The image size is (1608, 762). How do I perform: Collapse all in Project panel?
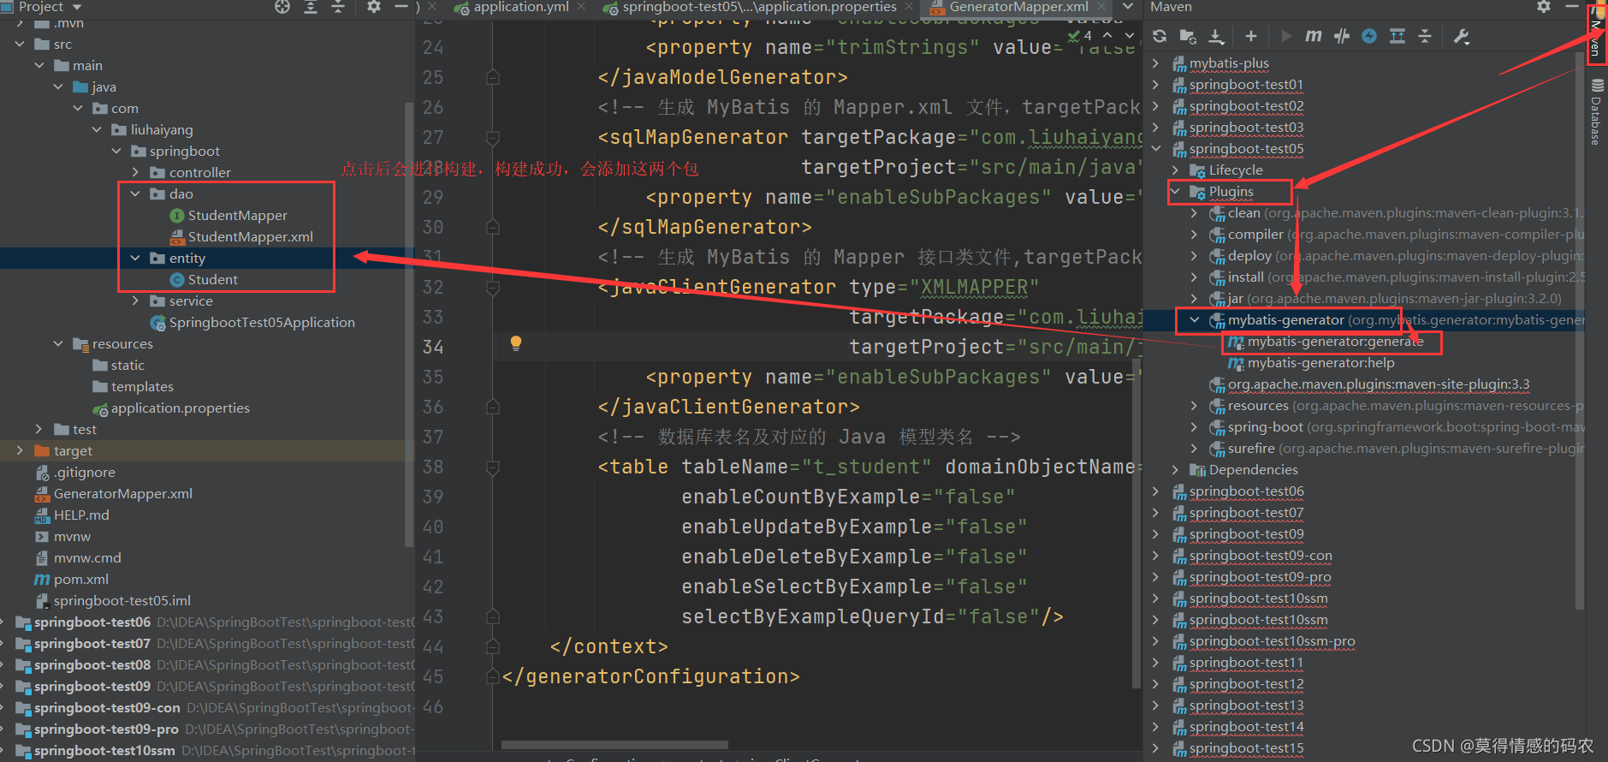tap(338, 7)
